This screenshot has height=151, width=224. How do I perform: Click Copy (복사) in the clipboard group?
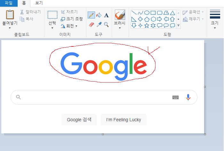tap(27, 19)
